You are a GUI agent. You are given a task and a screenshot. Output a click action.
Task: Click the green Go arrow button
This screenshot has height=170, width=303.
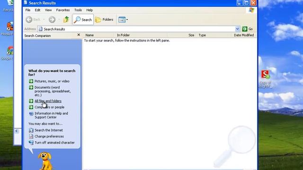244,29
